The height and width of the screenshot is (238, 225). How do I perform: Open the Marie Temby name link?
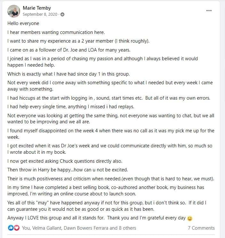click(x=37, y=8)
